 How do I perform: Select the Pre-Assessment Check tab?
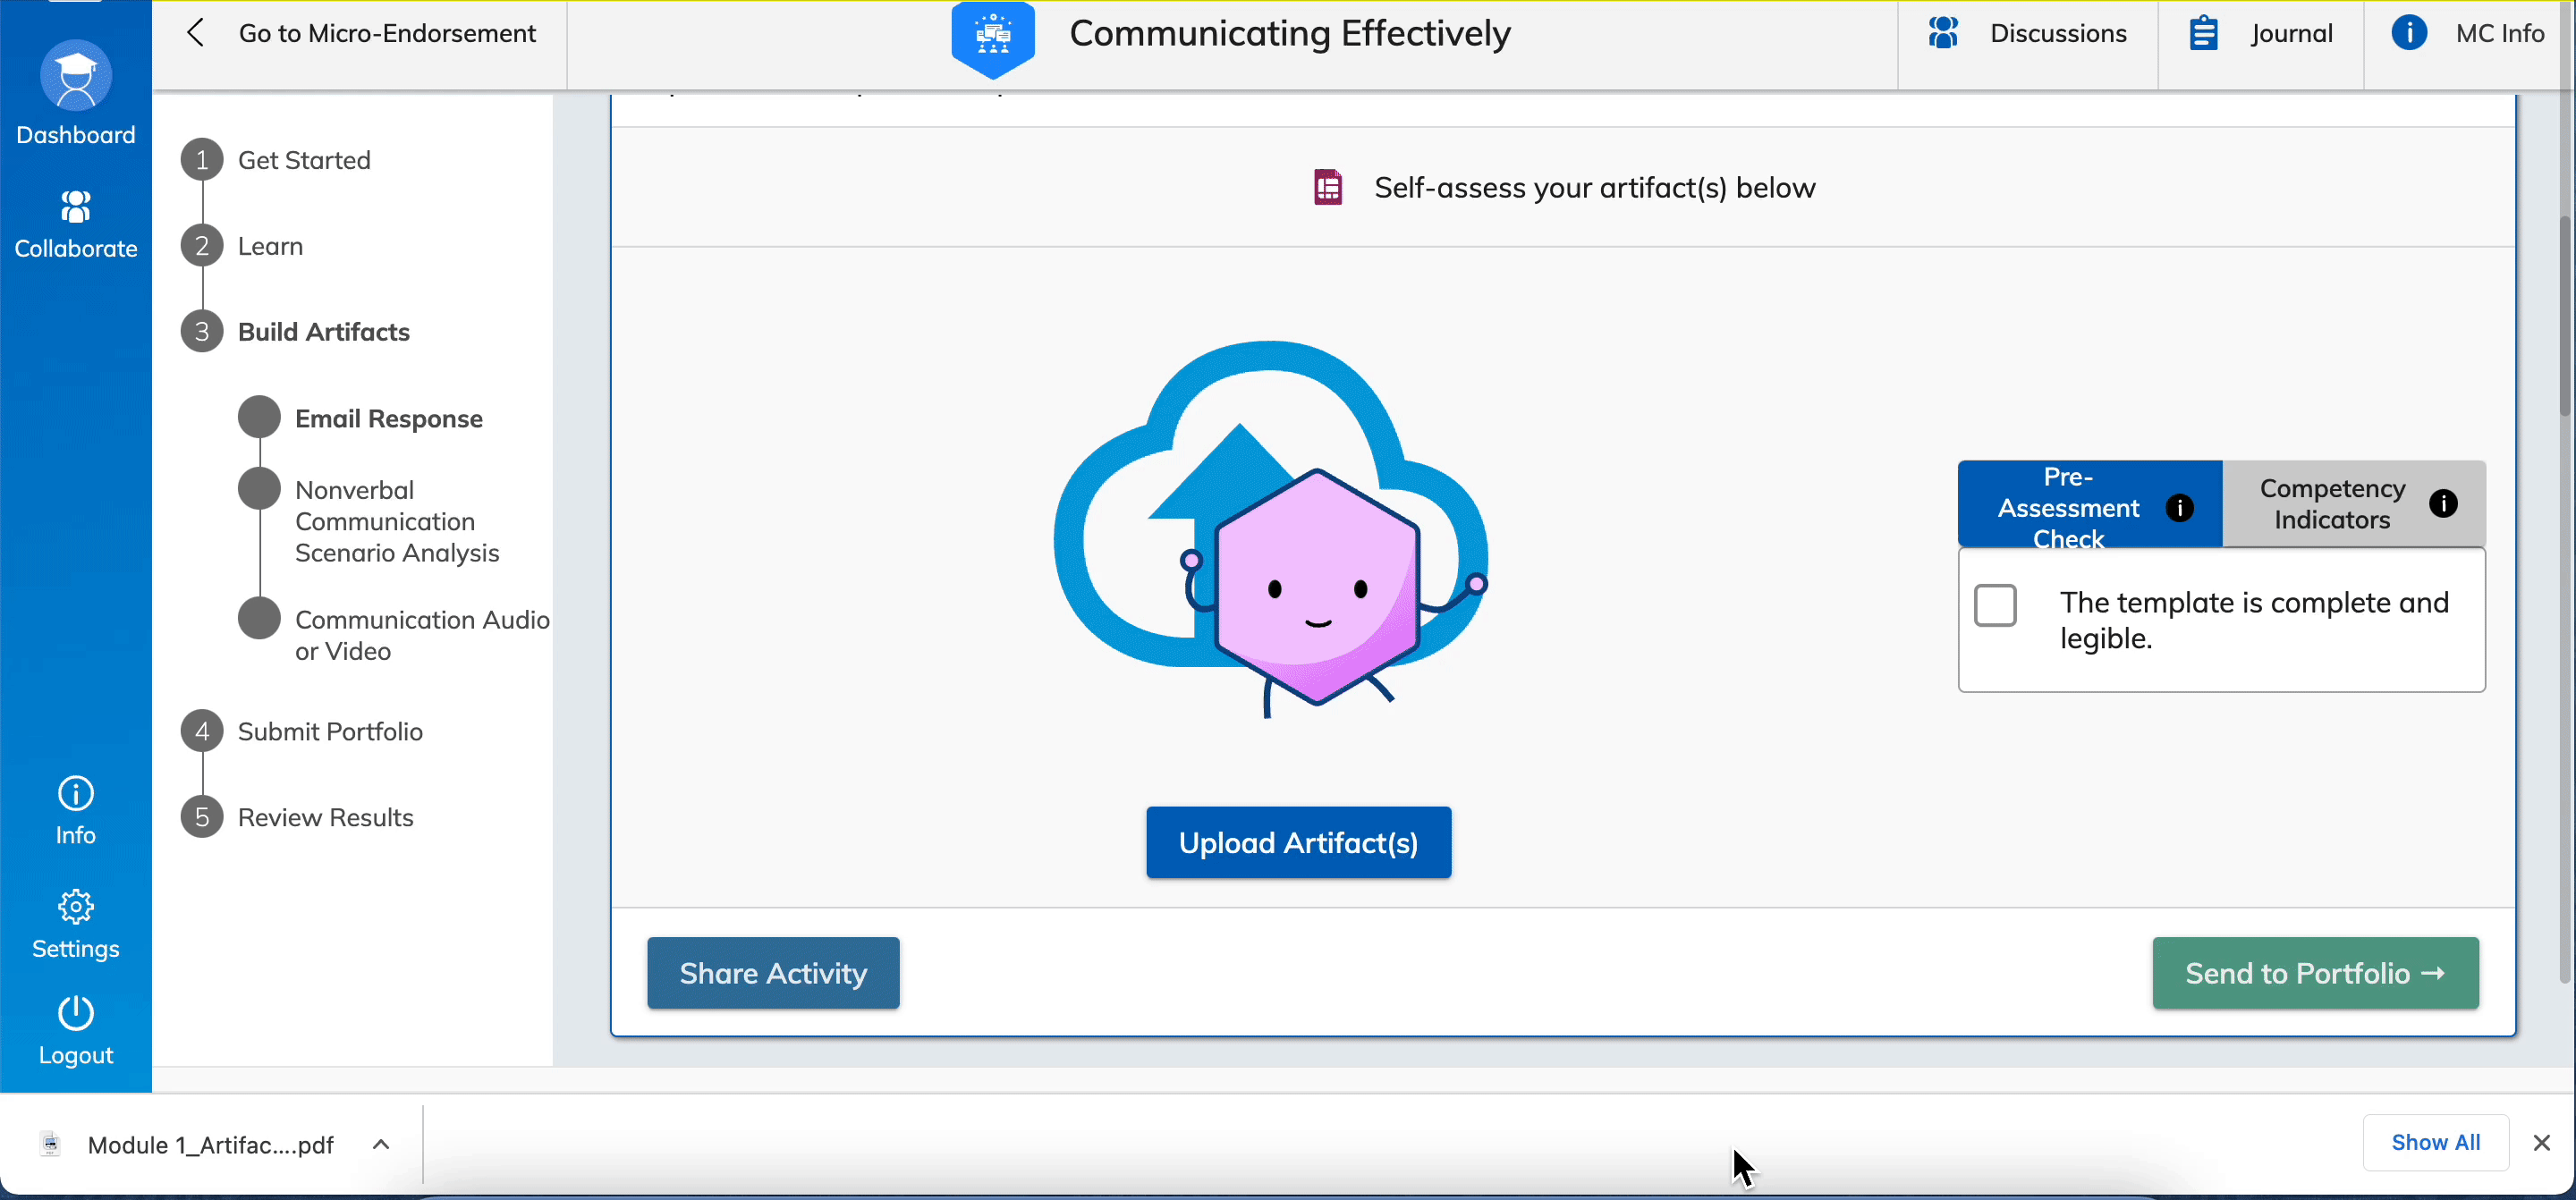[2068, 506]
